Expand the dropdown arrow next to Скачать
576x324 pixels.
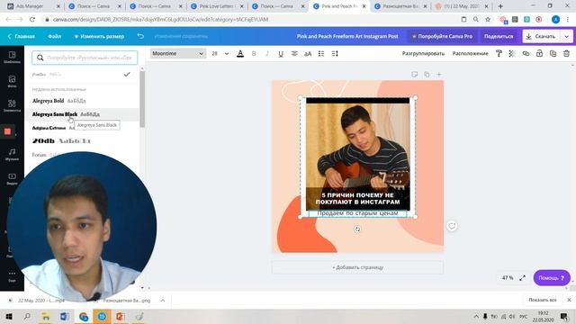pyautogui.click(x=566, y=36)
